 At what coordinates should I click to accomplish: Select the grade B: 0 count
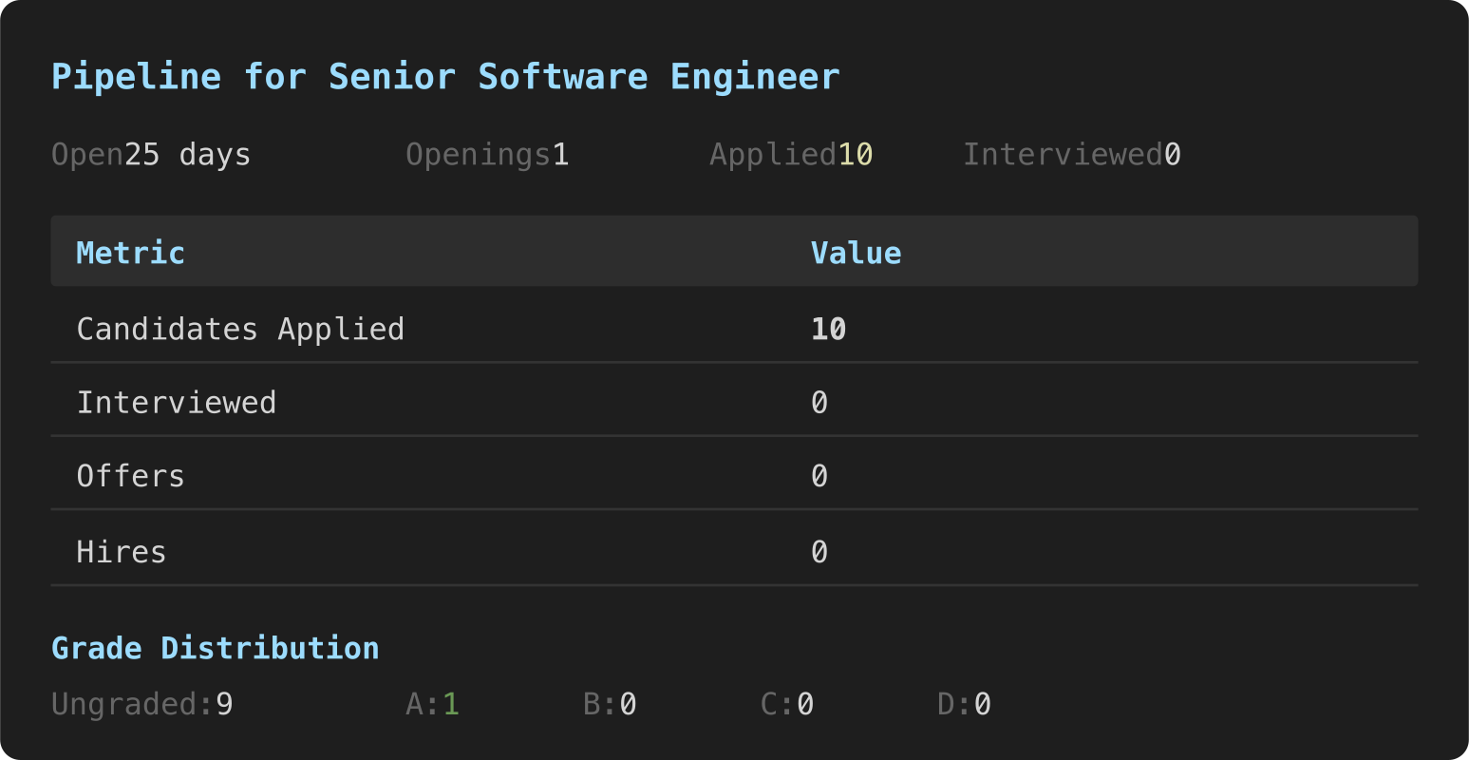610,704
